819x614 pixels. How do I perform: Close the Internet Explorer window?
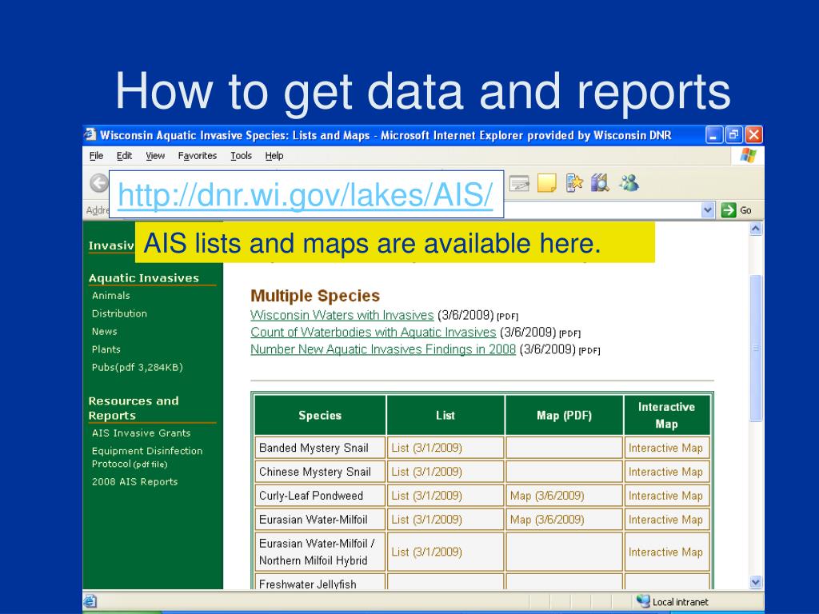[753, 134]
